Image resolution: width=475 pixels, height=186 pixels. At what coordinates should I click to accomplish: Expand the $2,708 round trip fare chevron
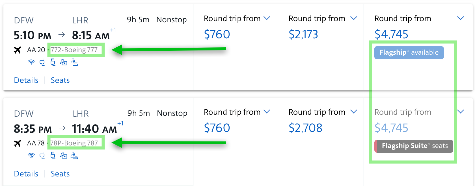click(x=353, y=112)
